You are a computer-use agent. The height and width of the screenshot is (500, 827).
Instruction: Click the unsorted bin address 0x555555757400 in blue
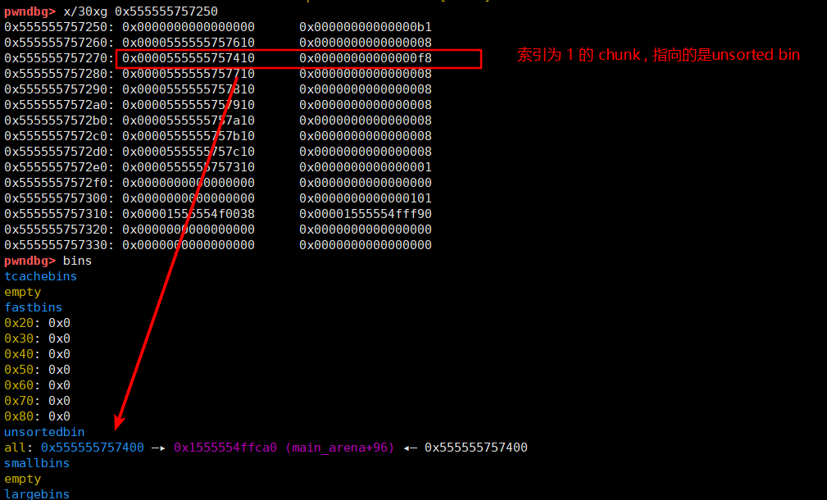[93, 448]
